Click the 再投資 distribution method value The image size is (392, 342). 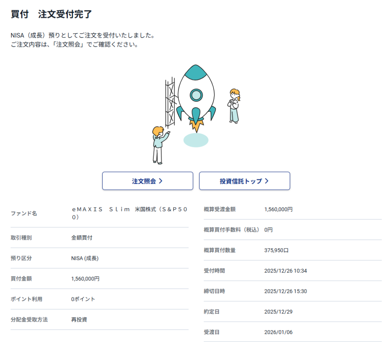(79, 319)
